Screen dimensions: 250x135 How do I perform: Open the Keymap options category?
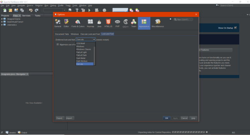tap(90, 23)
